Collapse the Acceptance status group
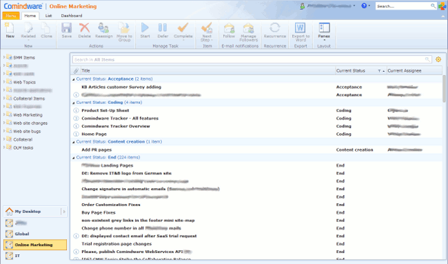This screenshot has width=448, height=264. (74, 79)
